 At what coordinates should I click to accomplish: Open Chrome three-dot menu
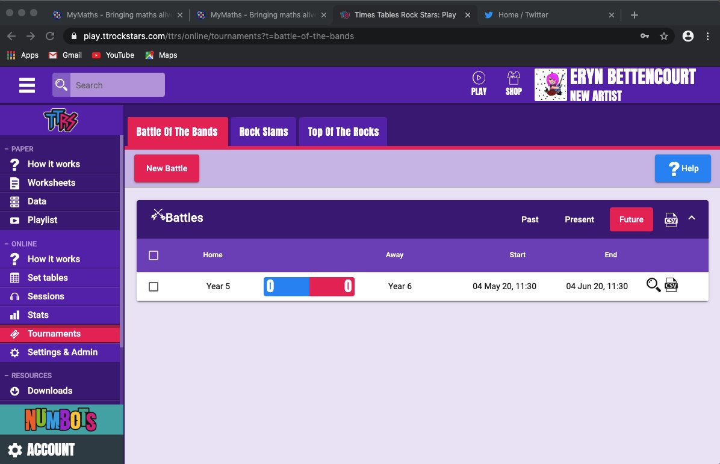707,36
